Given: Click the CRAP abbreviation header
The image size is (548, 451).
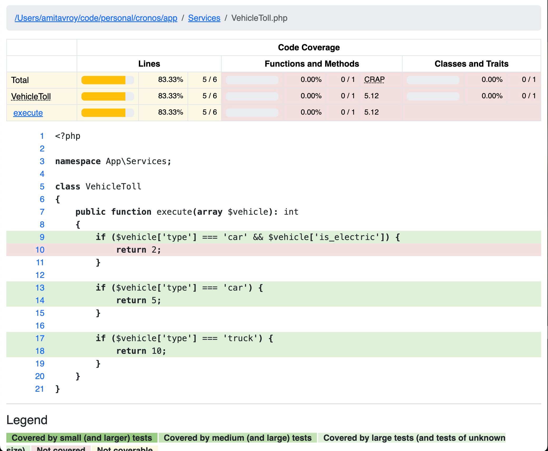Looking at the screenshot, I should 374,79.
